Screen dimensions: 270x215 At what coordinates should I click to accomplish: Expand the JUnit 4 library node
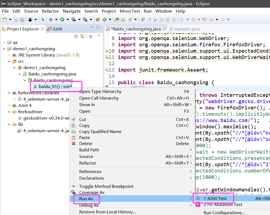coord(9,105)
